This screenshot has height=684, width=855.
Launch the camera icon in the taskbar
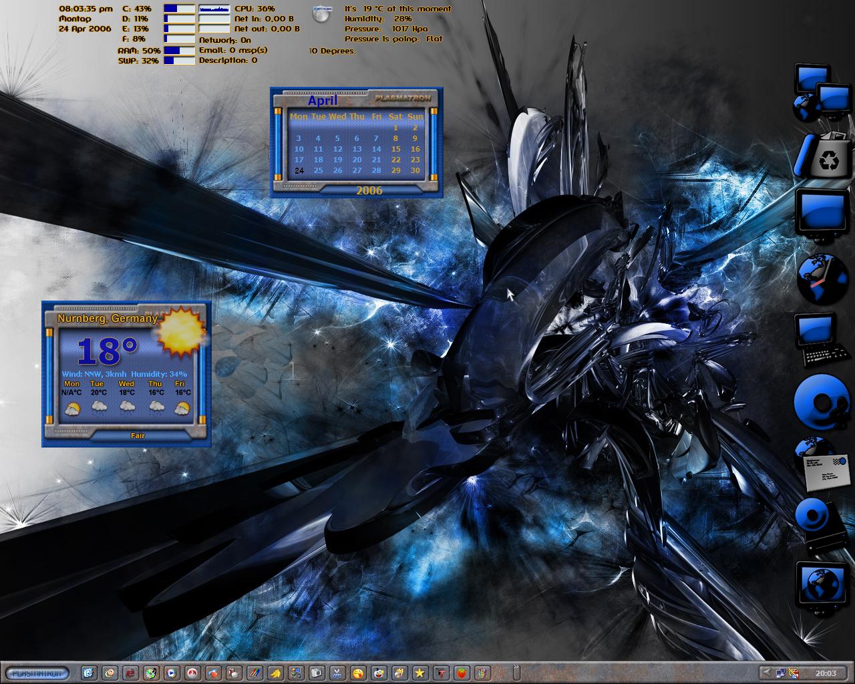click(x=317, y=672)
